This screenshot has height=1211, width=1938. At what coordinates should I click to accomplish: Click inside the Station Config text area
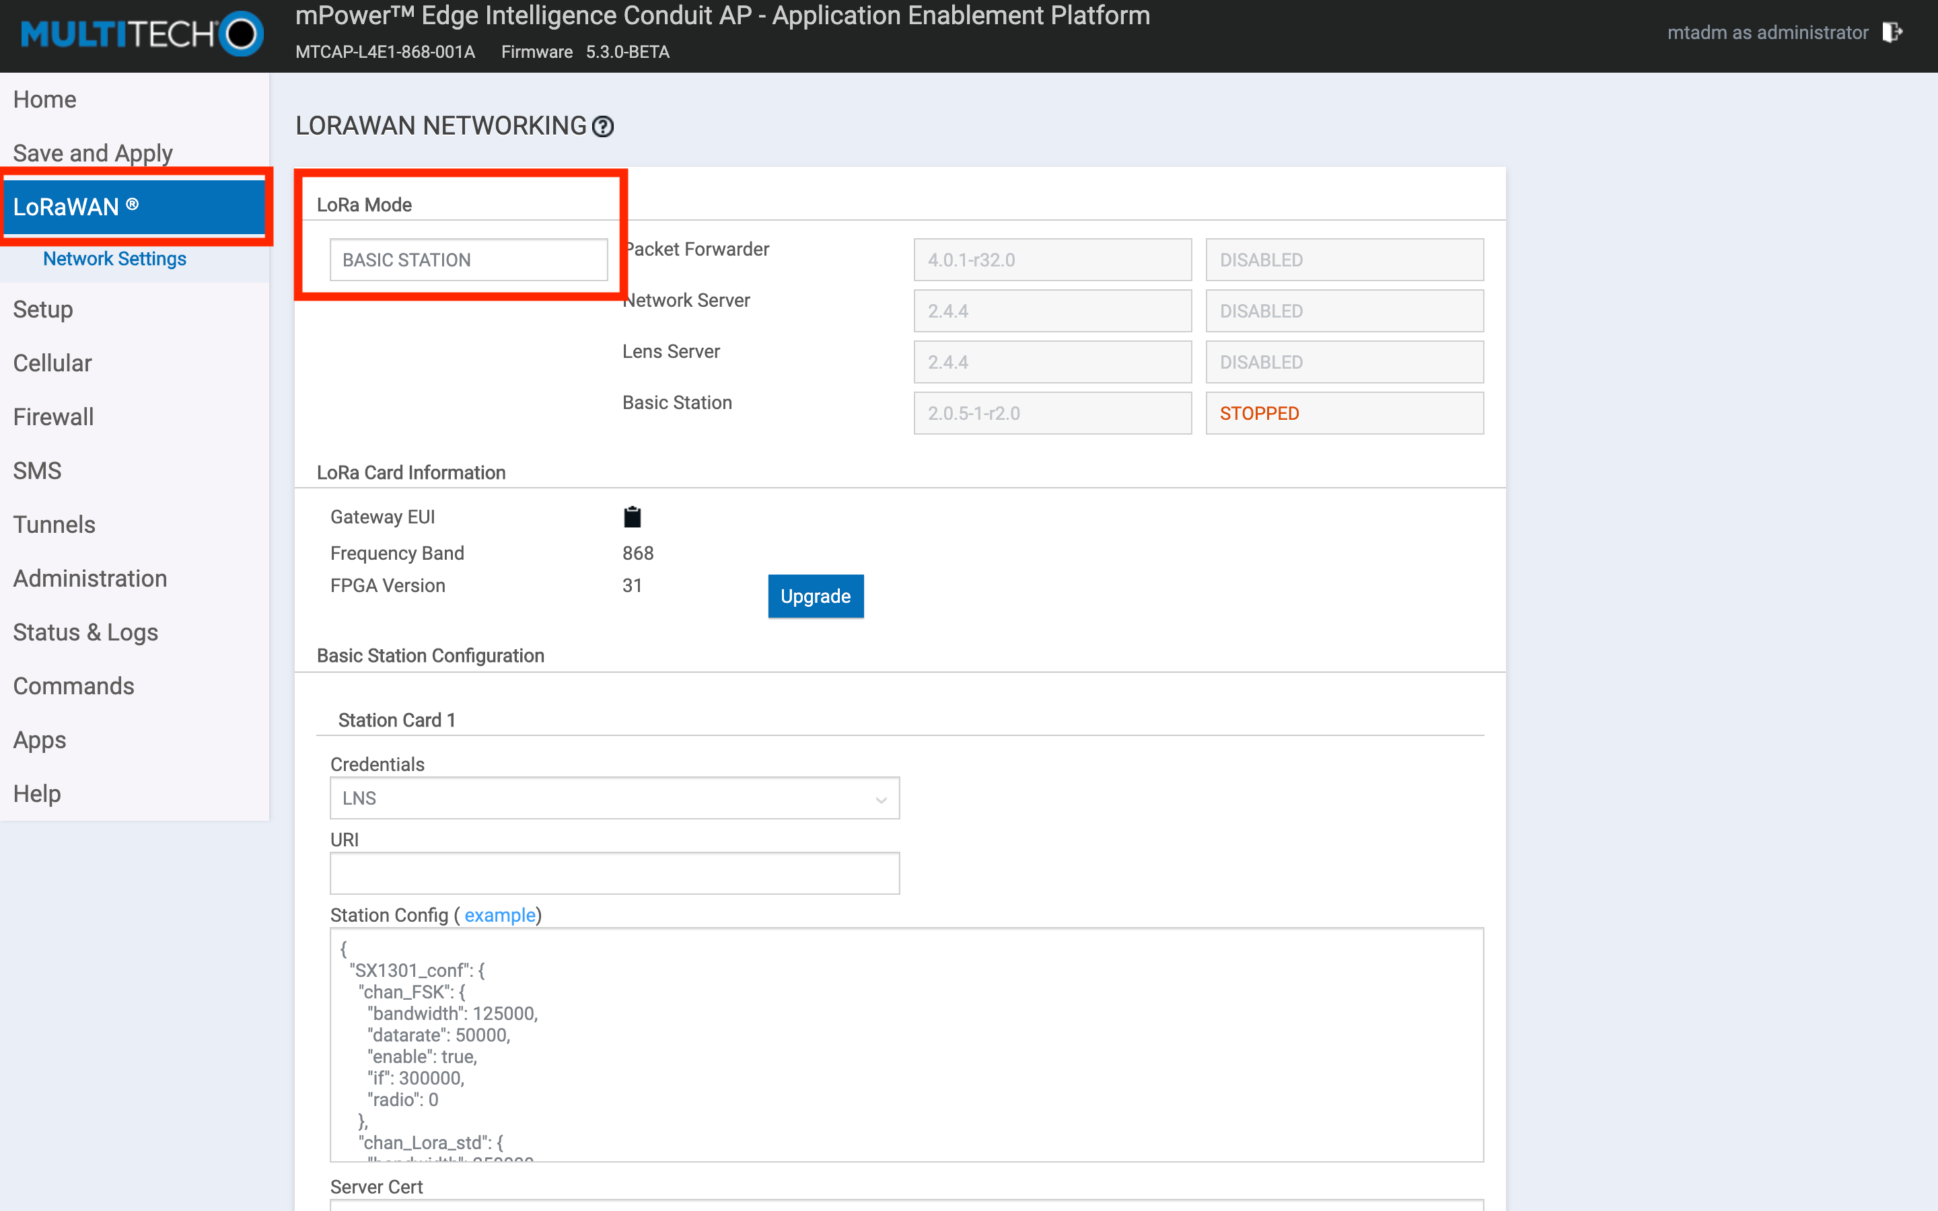[906, 1044]
